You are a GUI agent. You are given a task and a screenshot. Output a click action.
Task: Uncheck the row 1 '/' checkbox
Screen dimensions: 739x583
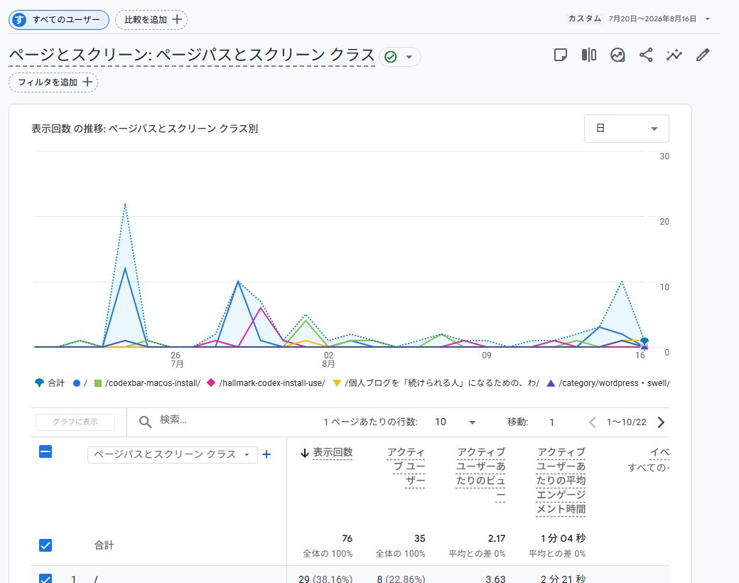click(45, 579)
